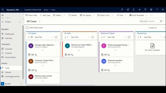Open the Created on sort dropdown
Viewport: 166px width, 93px height.
[x=164, y=28]
